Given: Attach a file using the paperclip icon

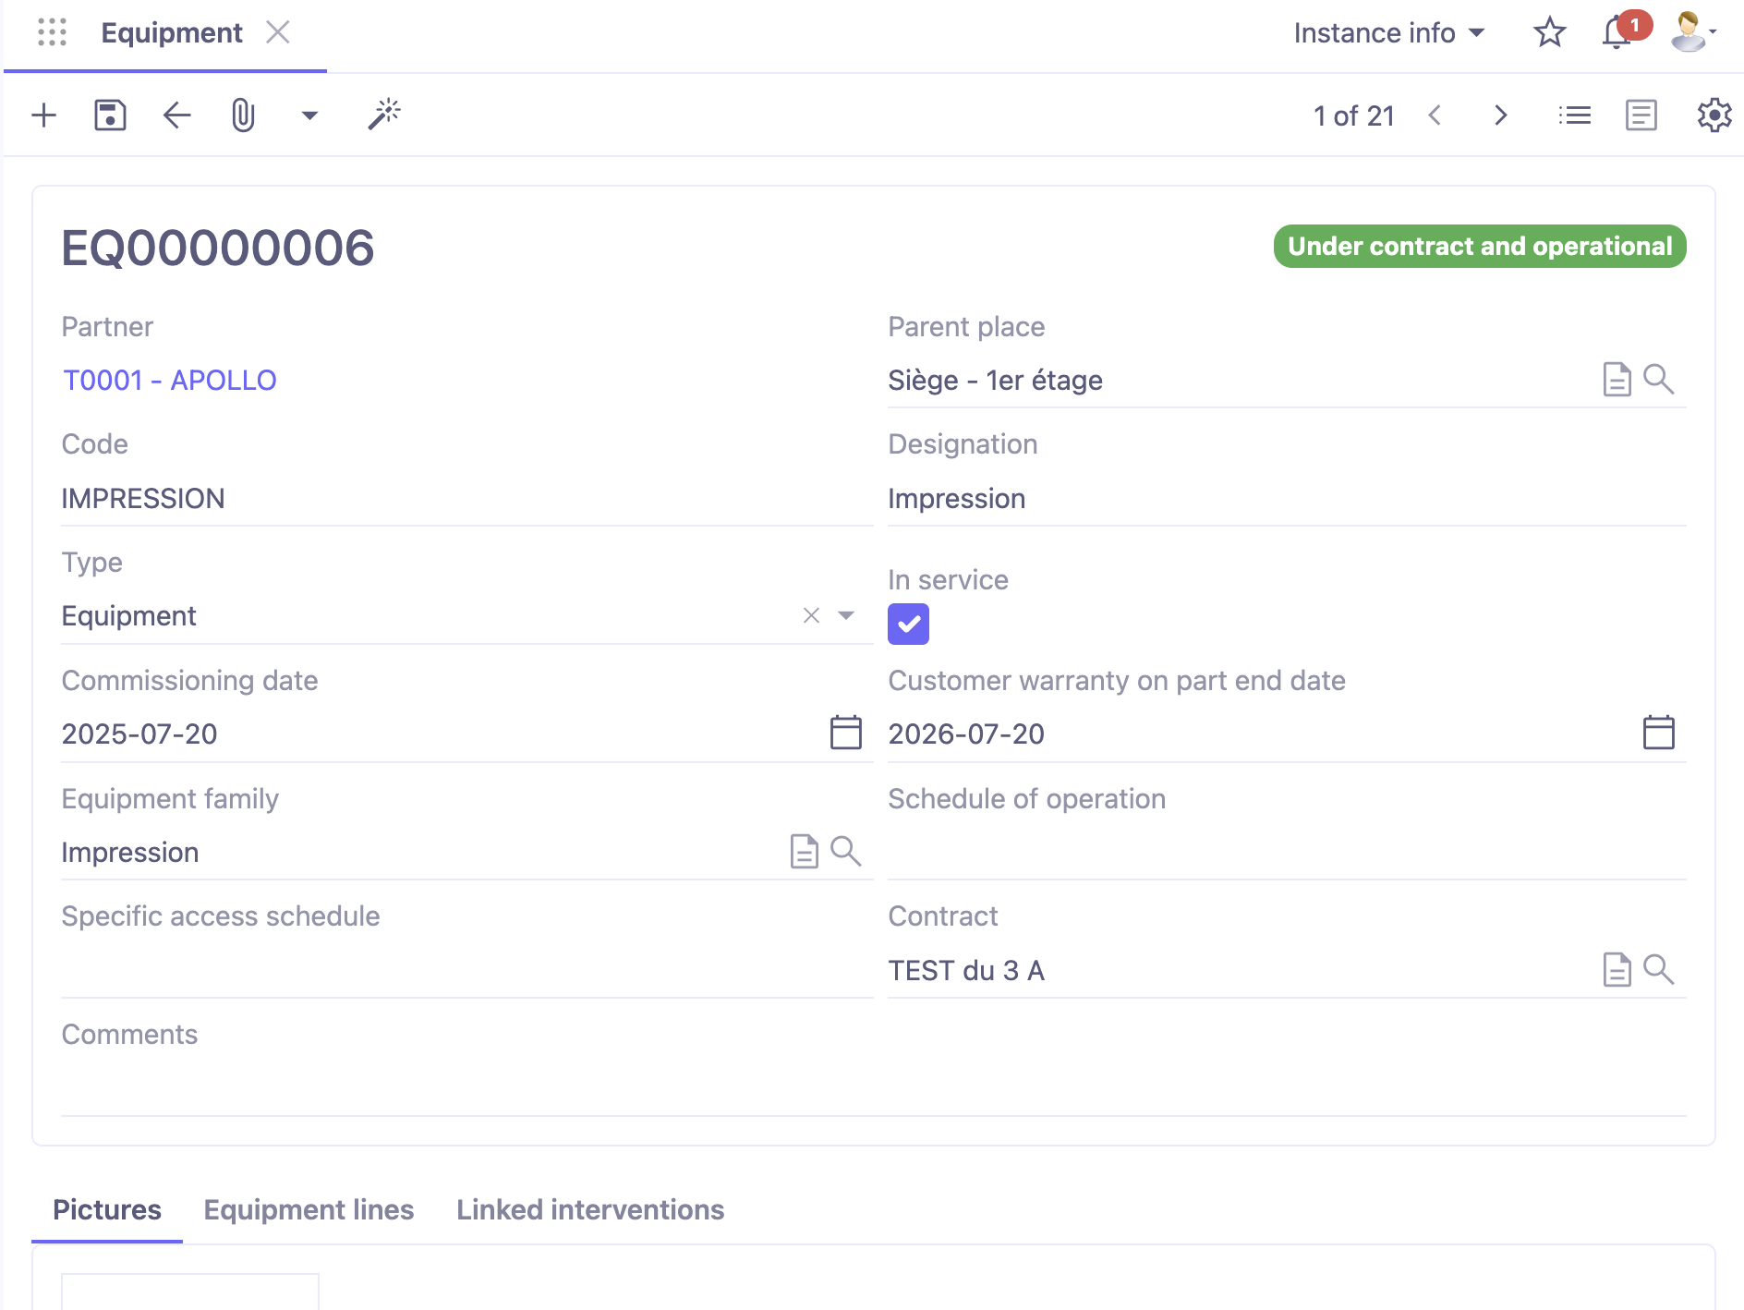Looking at the screenshot, I should [242, 115].
